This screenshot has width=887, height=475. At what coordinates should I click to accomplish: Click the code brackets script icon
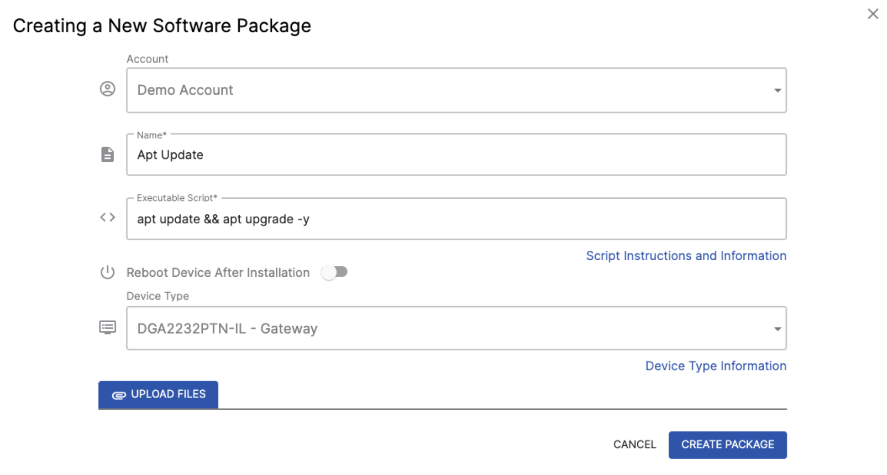tap(108, 217)
